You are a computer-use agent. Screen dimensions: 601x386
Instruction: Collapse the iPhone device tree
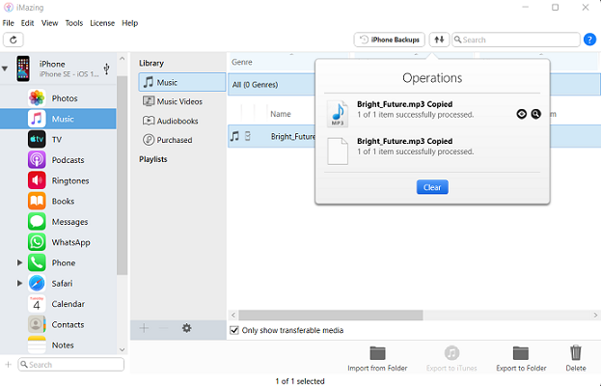(x=5, y=69)
